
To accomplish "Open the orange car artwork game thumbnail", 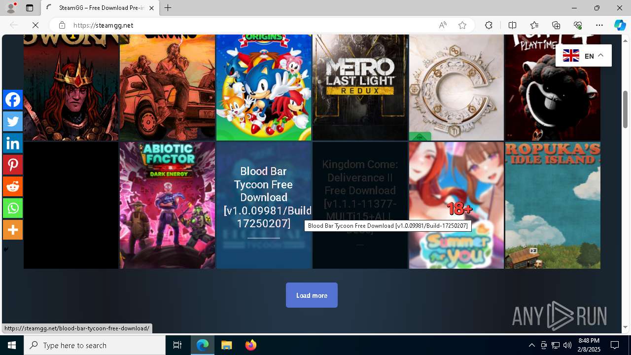I will (167, 87).
